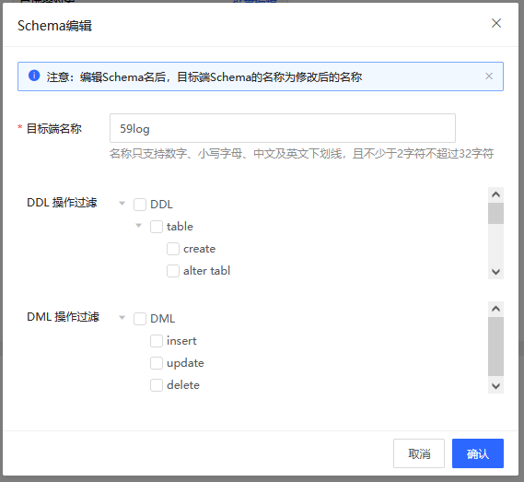The width and height of the screenshot is (524, 482).
Task: Click DDL list scroll up arrow
Action: pos(496,194)
